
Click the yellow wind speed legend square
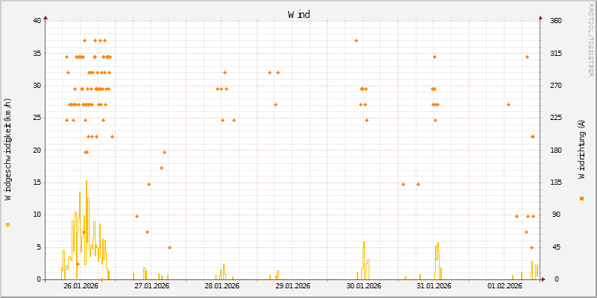point(8,224)
